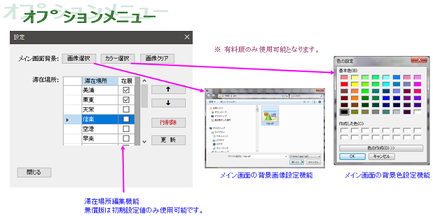The height and width of the screenshot is (216, 433).
Task: Click キャンセル in the 色の設定 dialog
Action: point(382,156)
